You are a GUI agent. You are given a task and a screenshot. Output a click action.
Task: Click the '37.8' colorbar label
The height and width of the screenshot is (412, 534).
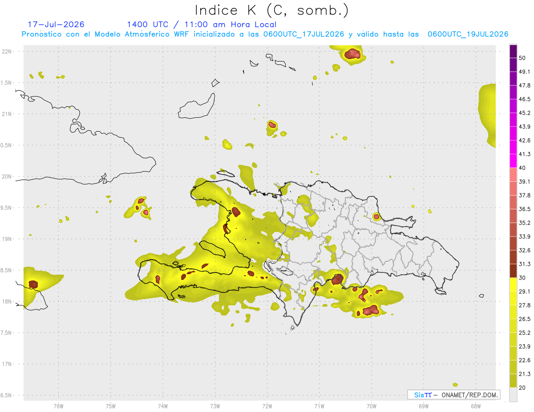[x=525, y=195]
